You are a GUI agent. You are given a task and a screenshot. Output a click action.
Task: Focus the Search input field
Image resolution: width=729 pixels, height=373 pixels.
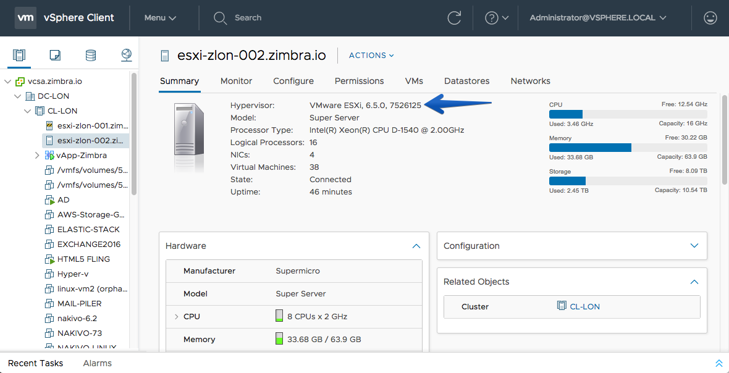[248, 18]
